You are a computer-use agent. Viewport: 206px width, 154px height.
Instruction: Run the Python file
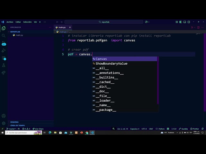coord(192,27)
